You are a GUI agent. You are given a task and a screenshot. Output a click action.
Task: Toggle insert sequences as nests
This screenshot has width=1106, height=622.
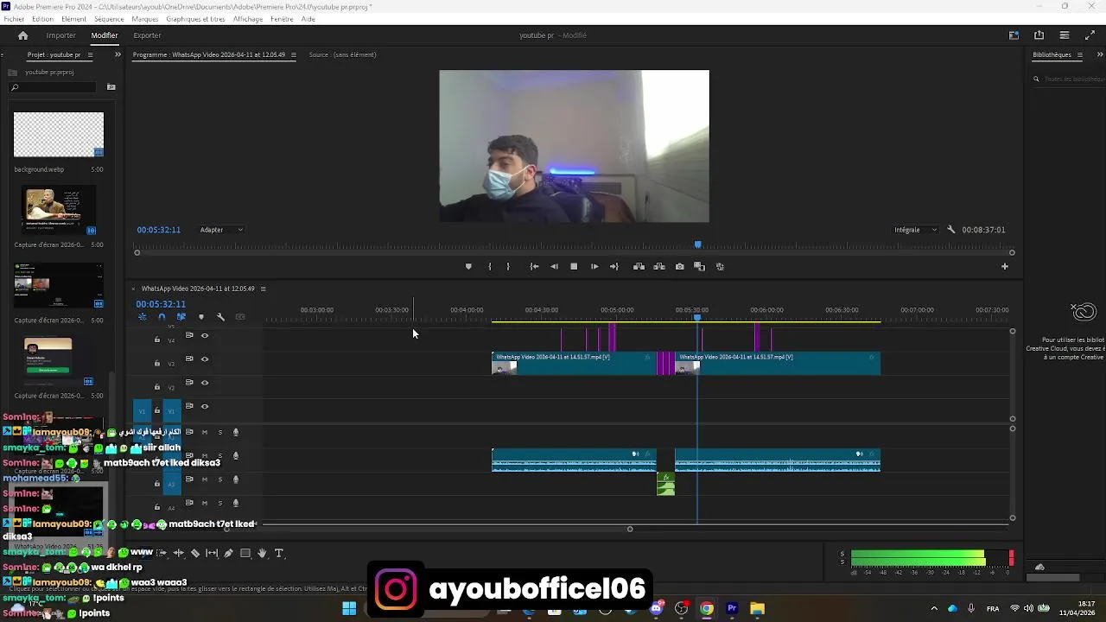click(143, 317)
